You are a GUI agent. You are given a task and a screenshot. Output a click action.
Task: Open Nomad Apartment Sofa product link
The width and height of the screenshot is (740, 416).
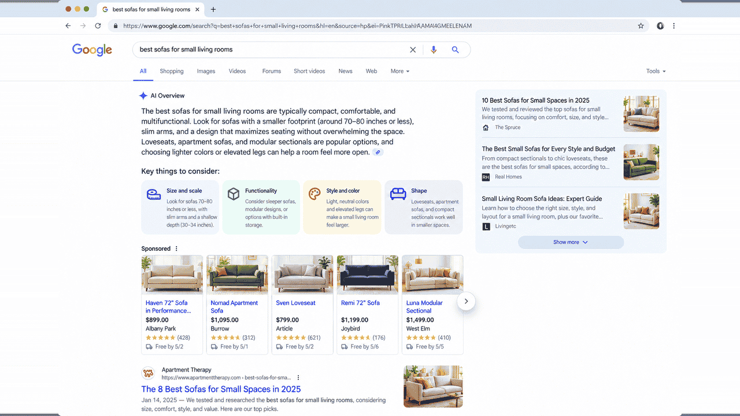234,307
